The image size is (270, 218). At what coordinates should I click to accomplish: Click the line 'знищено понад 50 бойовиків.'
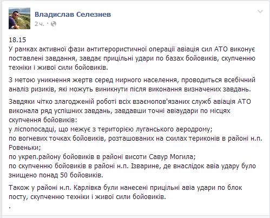click(56, 175)
